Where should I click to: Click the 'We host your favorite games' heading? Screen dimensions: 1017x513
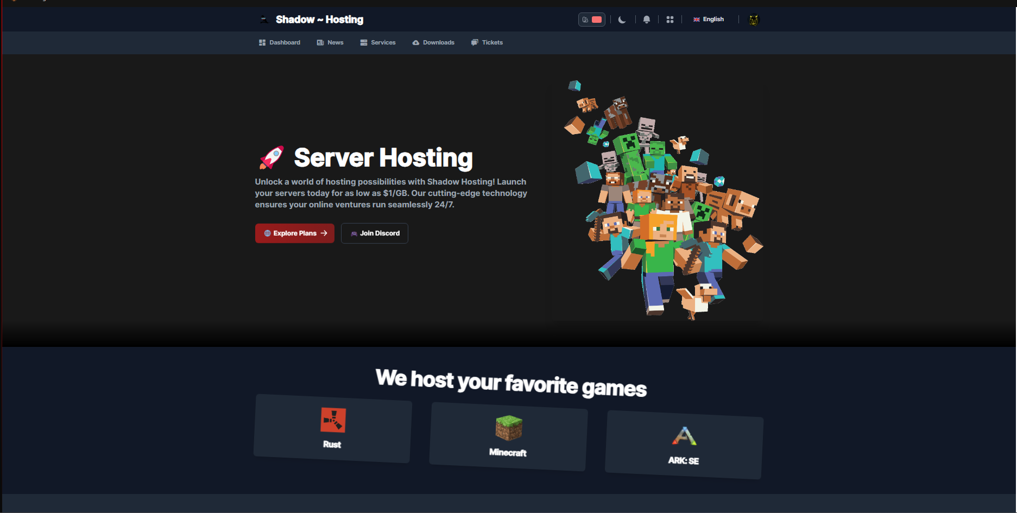(511, 383)
